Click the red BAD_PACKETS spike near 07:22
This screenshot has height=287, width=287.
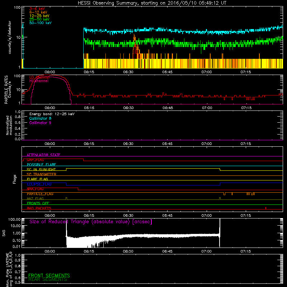pos(266,208)
